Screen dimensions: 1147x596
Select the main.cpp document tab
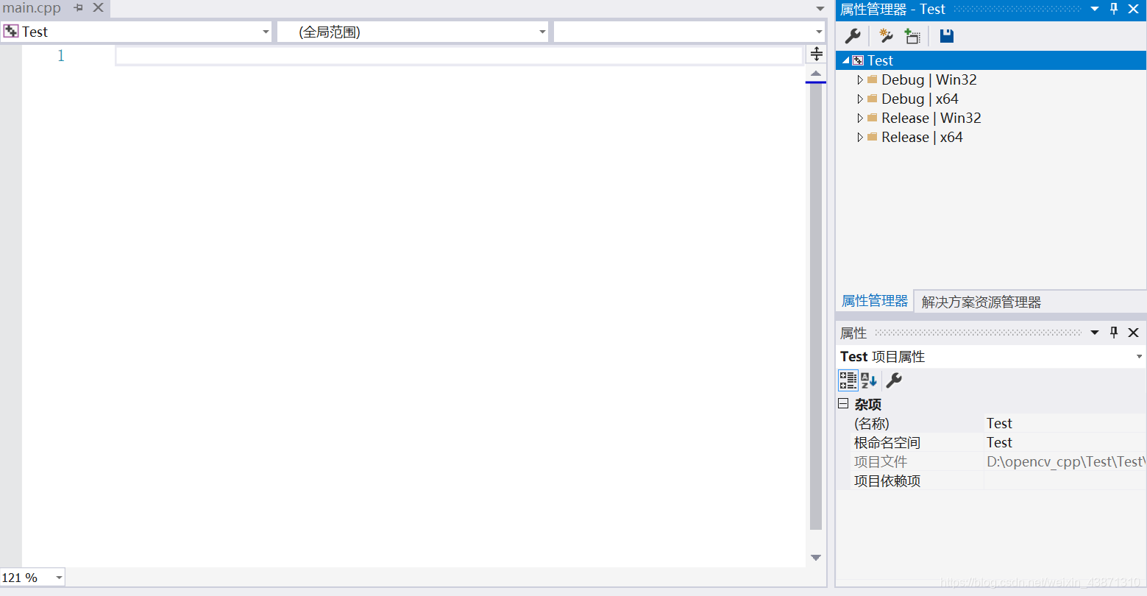pyautogui.click(x=32, y=8)
